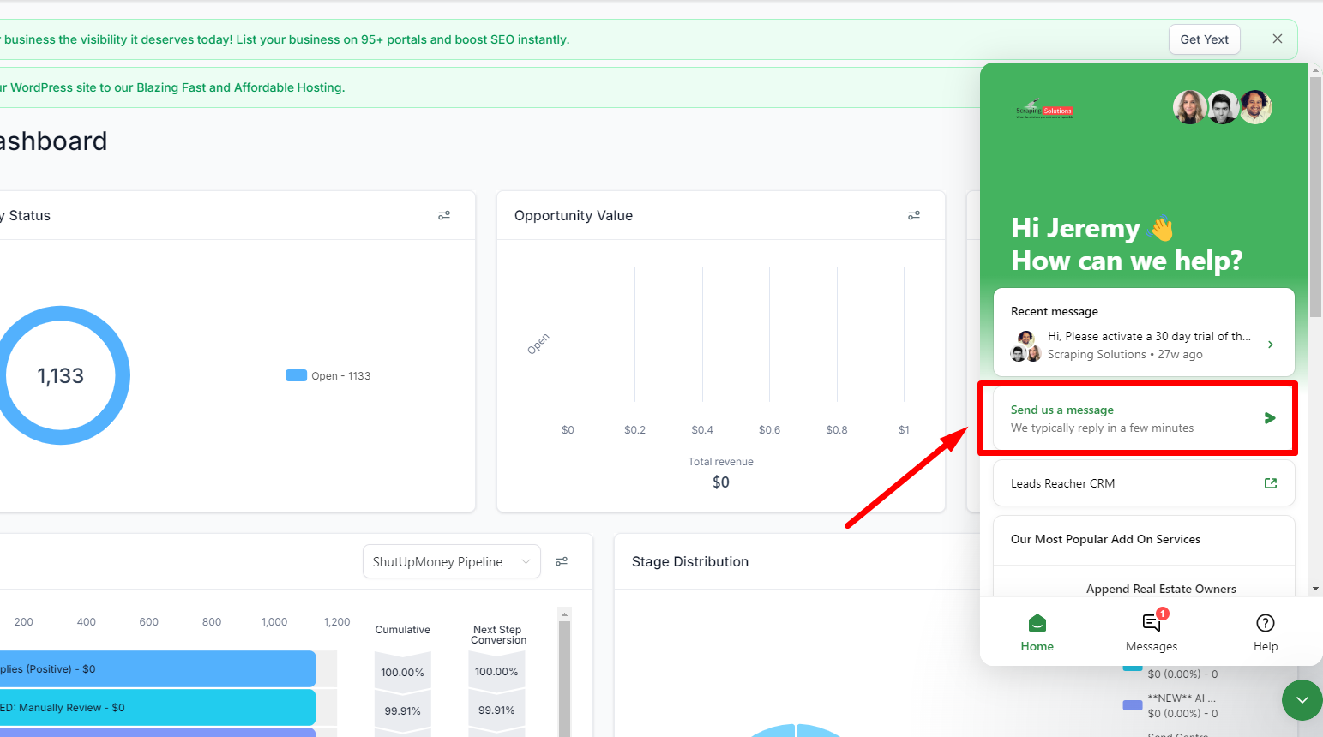1323x737 pixels.
Task: Click the support team avatars in chat header
Action: (x=1223, y=107)
